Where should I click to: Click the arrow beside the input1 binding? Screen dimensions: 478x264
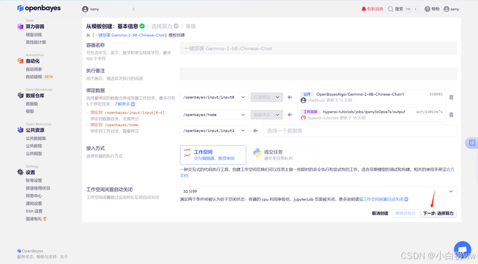coord(255,131)
